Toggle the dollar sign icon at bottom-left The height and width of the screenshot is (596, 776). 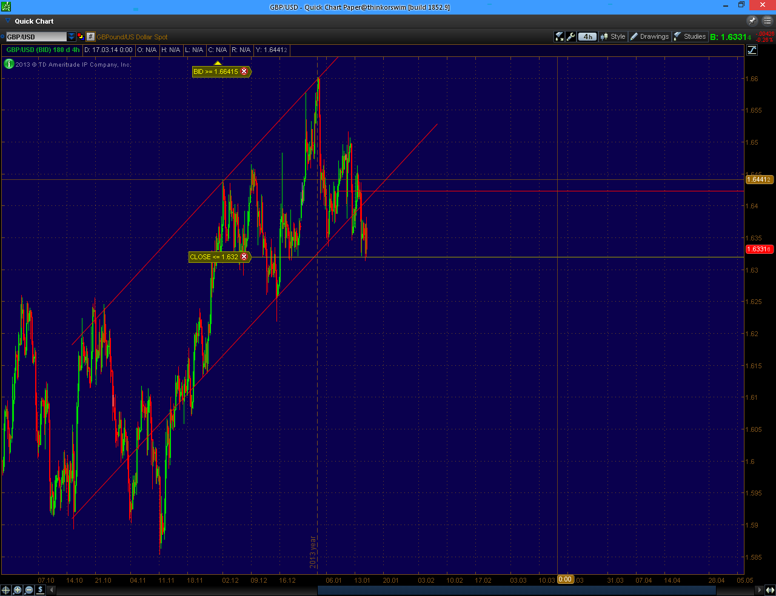(41, 589)
